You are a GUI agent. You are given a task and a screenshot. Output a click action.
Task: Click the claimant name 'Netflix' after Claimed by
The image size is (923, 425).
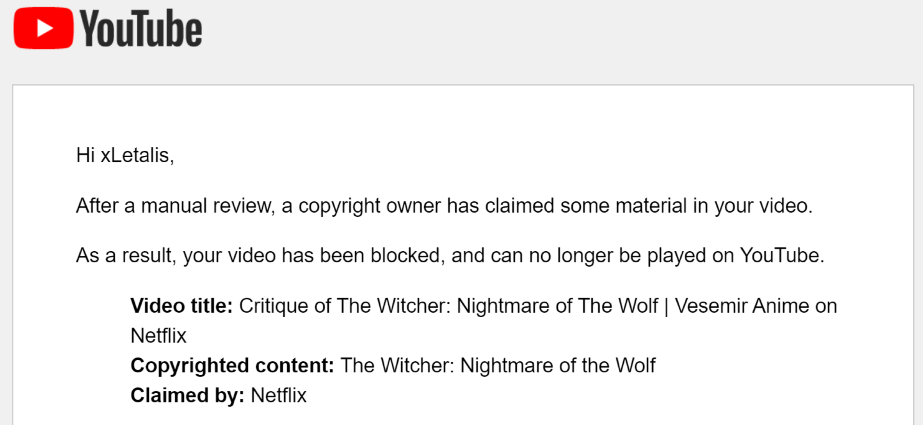click(279, 395)
